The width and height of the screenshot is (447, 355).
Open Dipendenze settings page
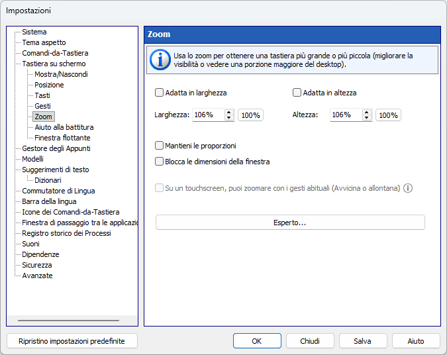tap(40, 254)
